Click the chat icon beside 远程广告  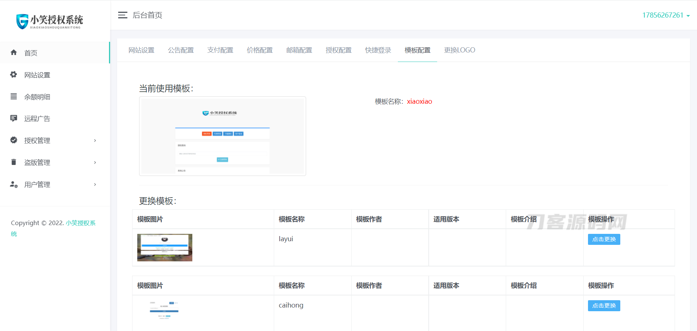14,118
